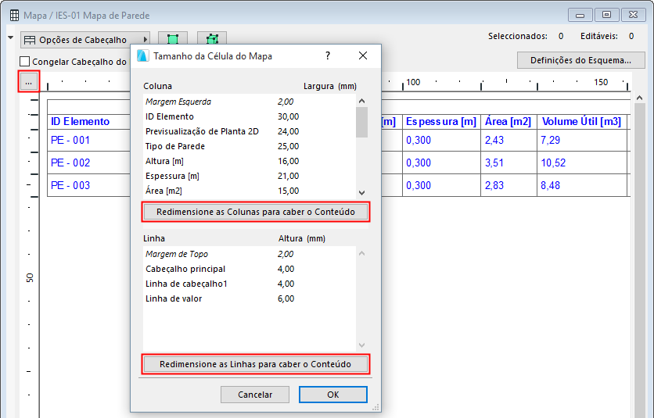This screenshot has width=654, height=418.
Task: Click the help question mark in dialog
Action: click(x=328, y=55)
